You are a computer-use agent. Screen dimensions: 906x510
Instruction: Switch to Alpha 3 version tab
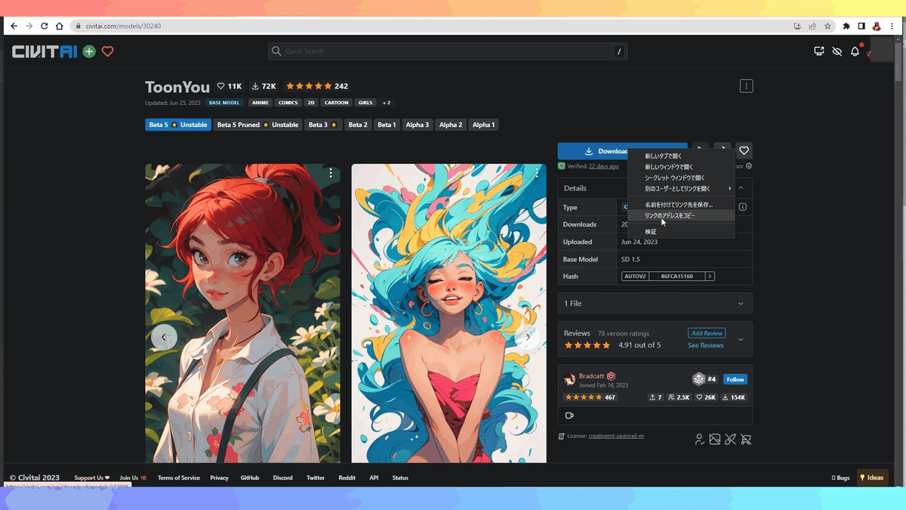tap(418, 125)
